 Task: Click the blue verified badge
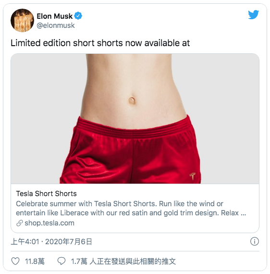coord(78,16)
